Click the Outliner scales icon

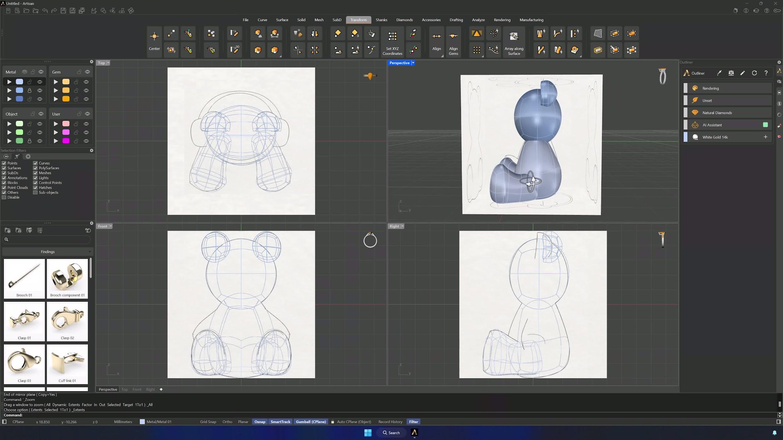click(x=731, y=73)
